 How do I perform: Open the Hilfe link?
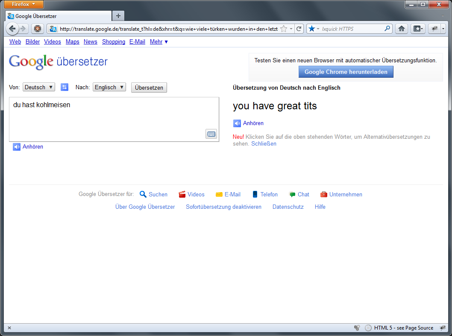(x=320, y=207)
